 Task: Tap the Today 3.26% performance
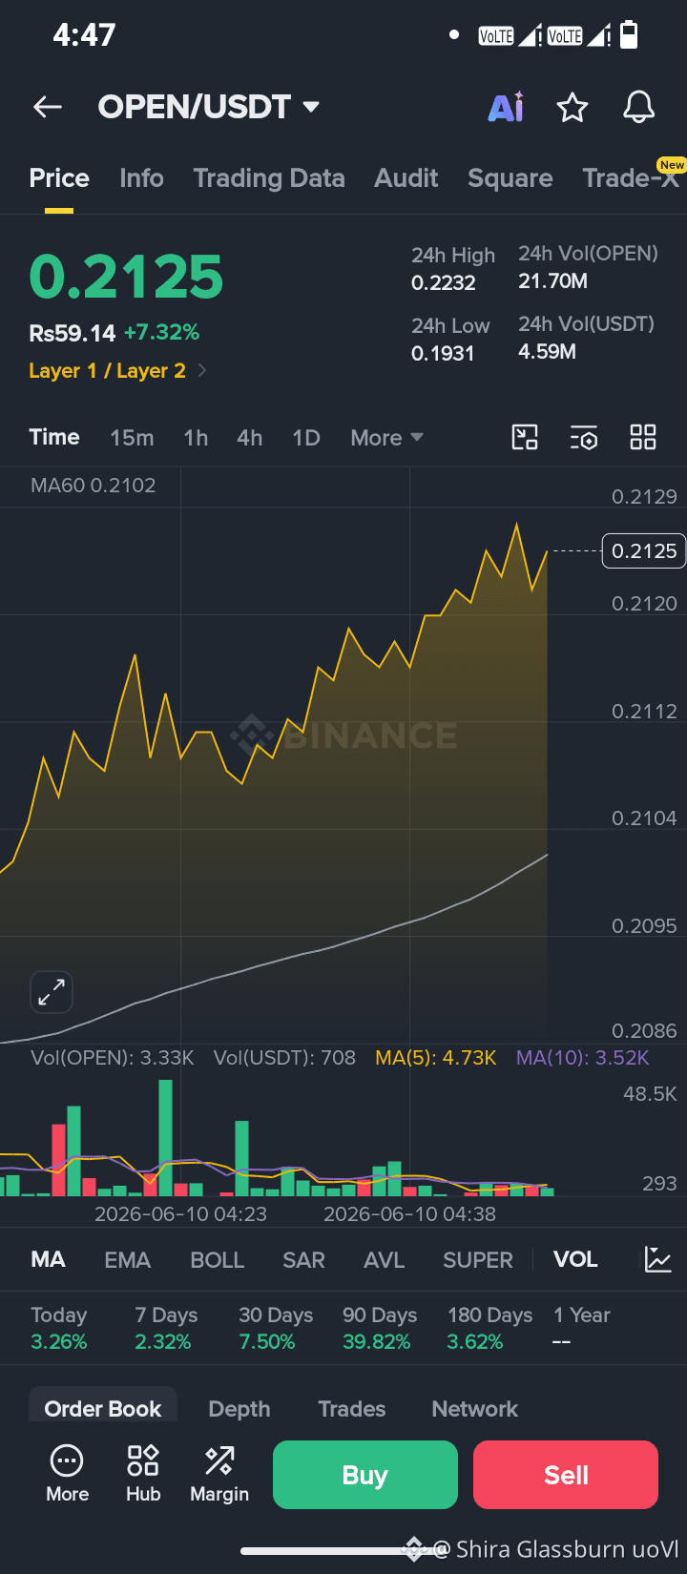[59, 1328]
